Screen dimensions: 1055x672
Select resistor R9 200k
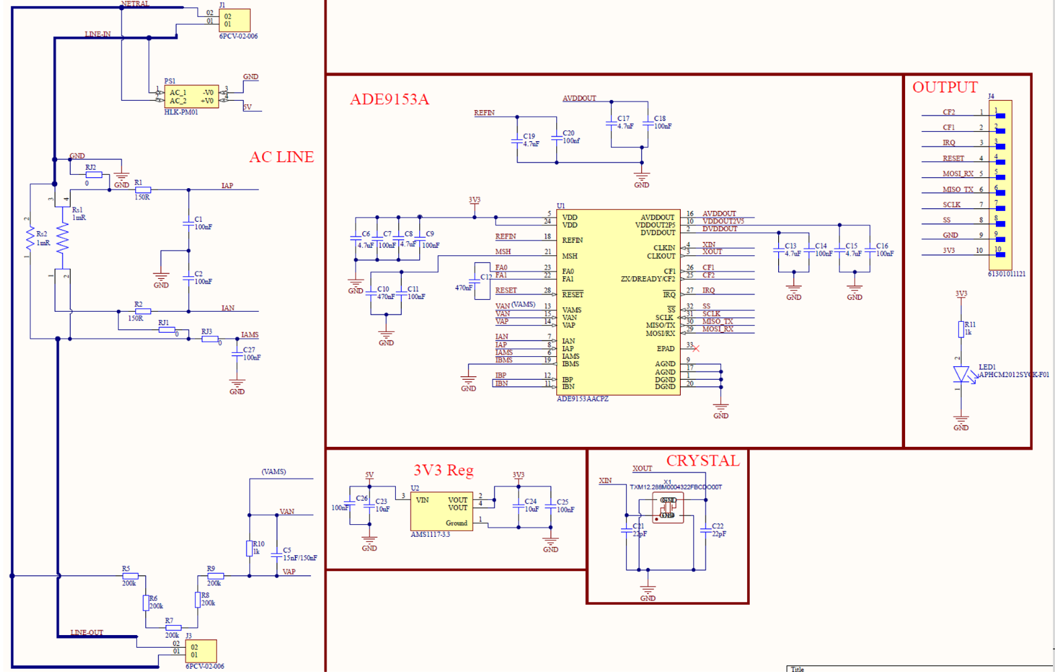(x=215, y=576)
